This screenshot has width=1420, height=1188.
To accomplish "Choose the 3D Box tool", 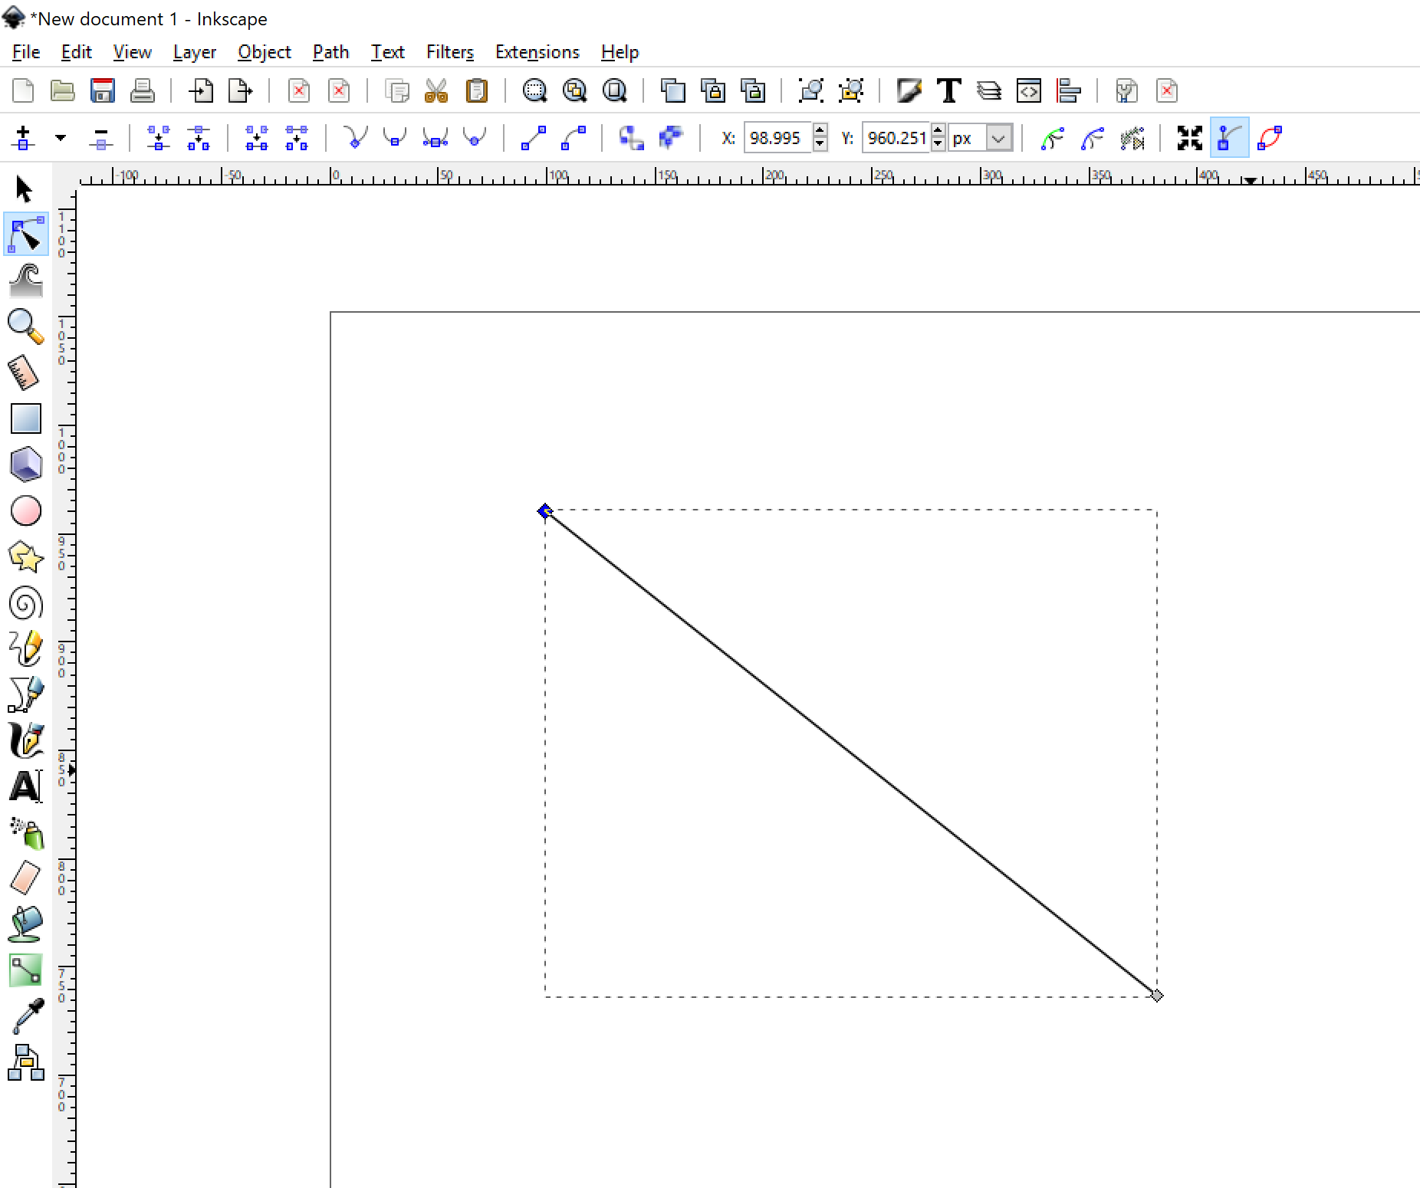I will [25, 465].
